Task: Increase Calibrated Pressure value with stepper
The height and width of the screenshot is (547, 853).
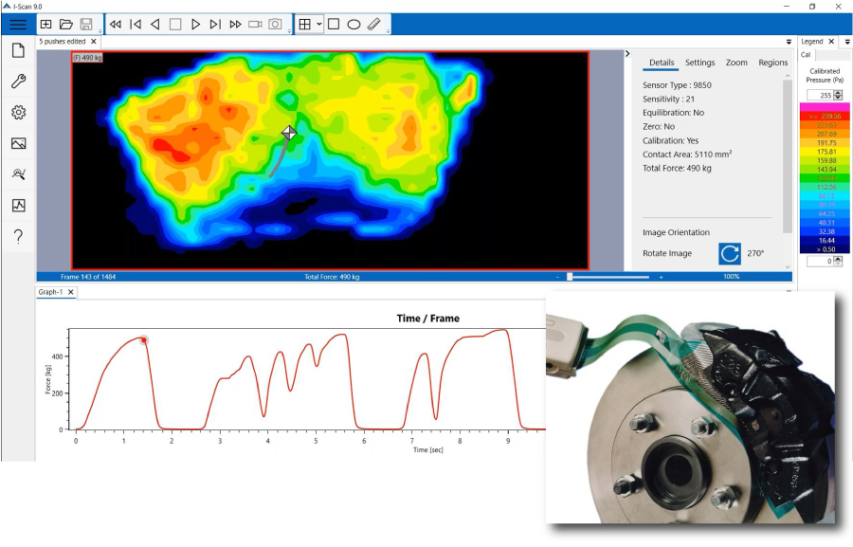Action: (x=836, y=93)
